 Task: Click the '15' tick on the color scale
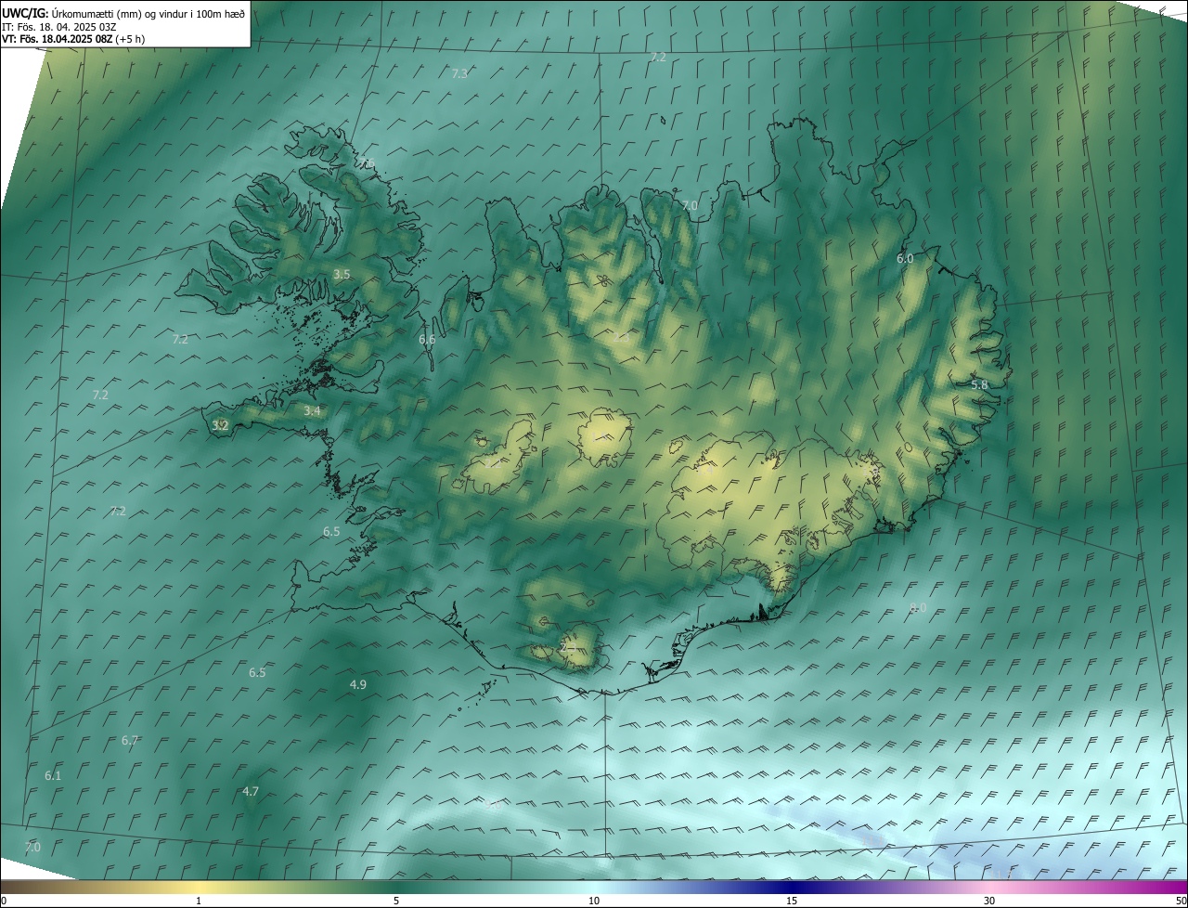(x=792, y=901)
